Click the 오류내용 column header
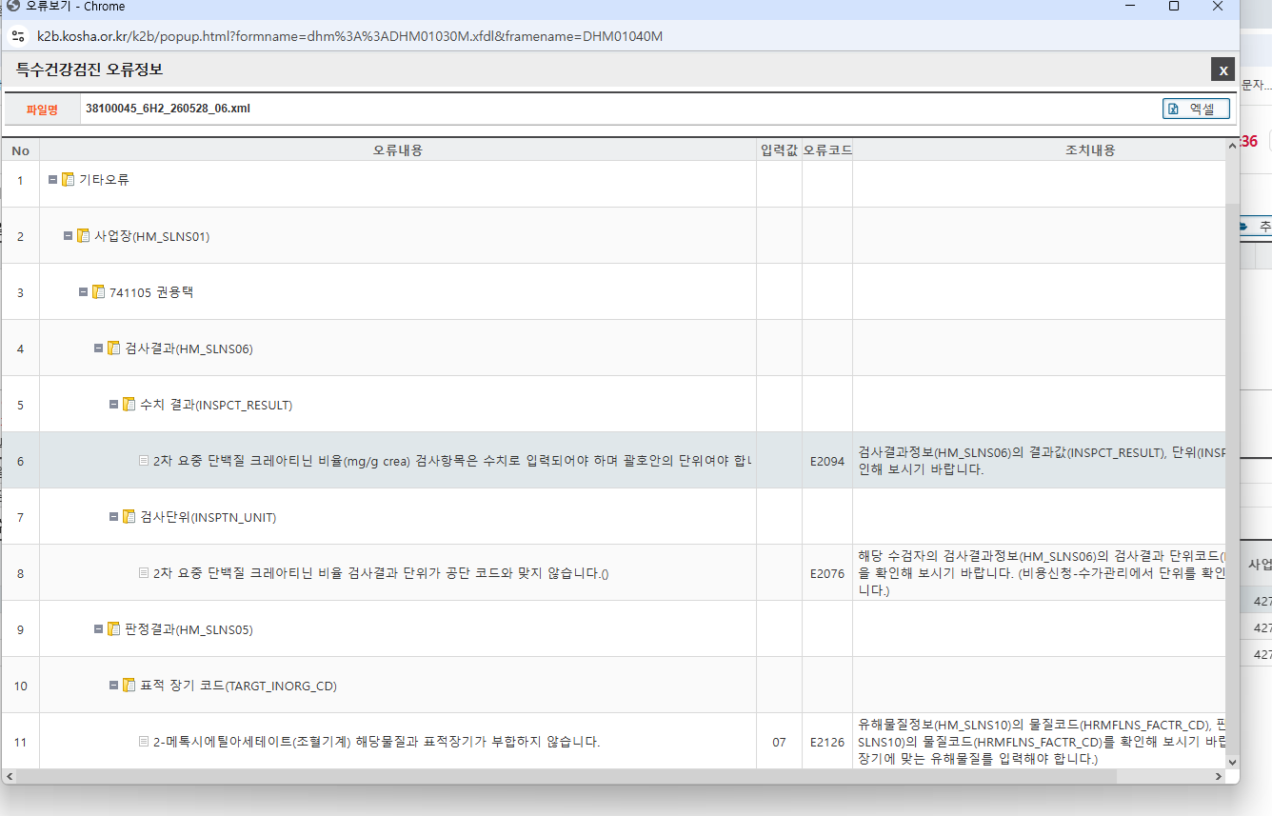Screen dimensions: 1272x816 click(x=398, y=150)
